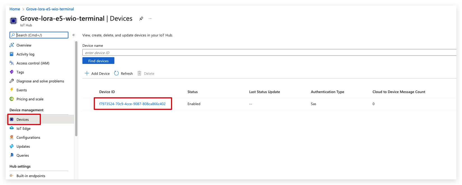Click Refresh label in toolbar
Screen dimensions: 462x185
(x=127, y=73)
